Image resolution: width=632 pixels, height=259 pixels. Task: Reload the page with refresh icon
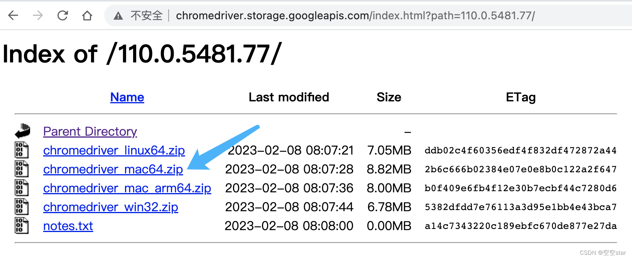[63, 15]
